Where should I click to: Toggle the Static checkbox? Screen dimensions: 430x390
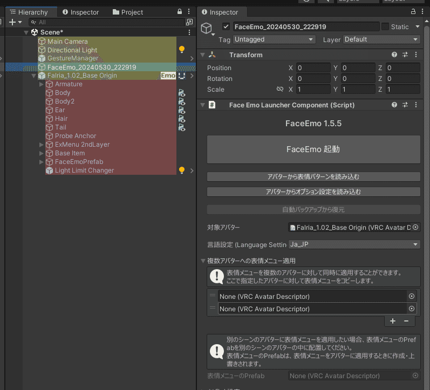tap(385, 26)
